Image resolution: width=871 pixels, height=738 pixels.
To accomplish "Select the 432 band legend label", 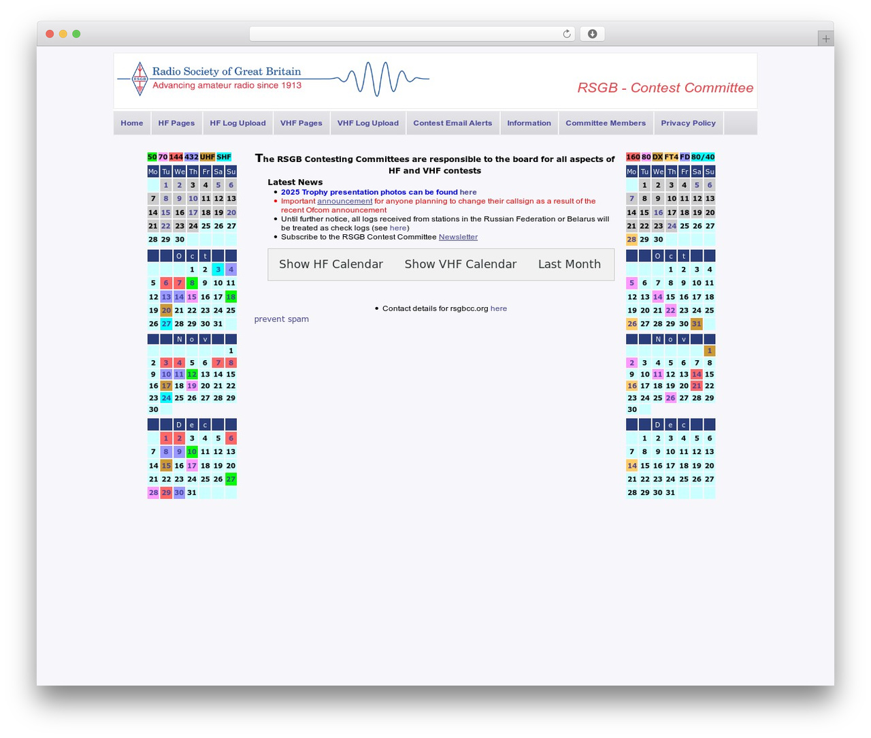I will click(x=191, y=157).
